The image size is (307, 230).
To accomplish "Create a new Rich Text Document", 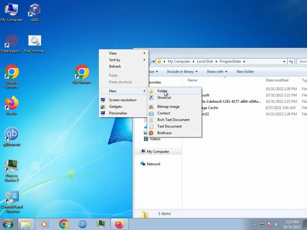I will pos(174,120).
